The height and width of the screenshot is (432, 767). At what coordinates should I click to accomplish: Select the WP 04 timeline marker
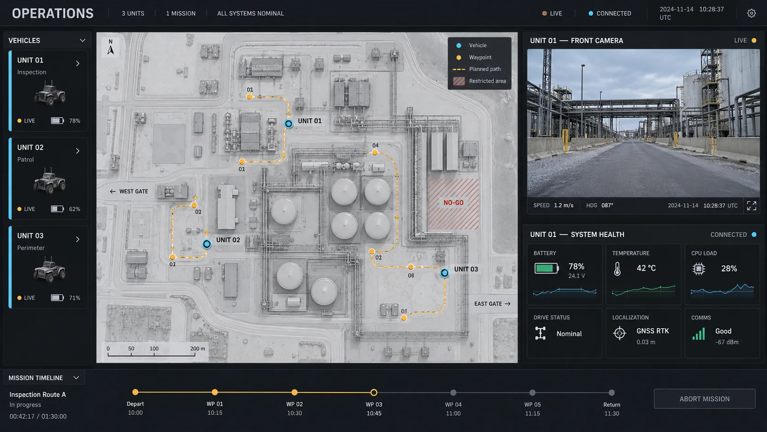point(453,393)
